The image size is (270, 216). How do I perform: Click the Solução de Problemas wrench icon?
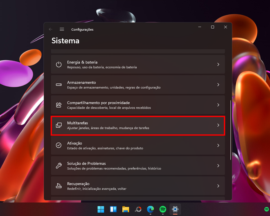59,166
